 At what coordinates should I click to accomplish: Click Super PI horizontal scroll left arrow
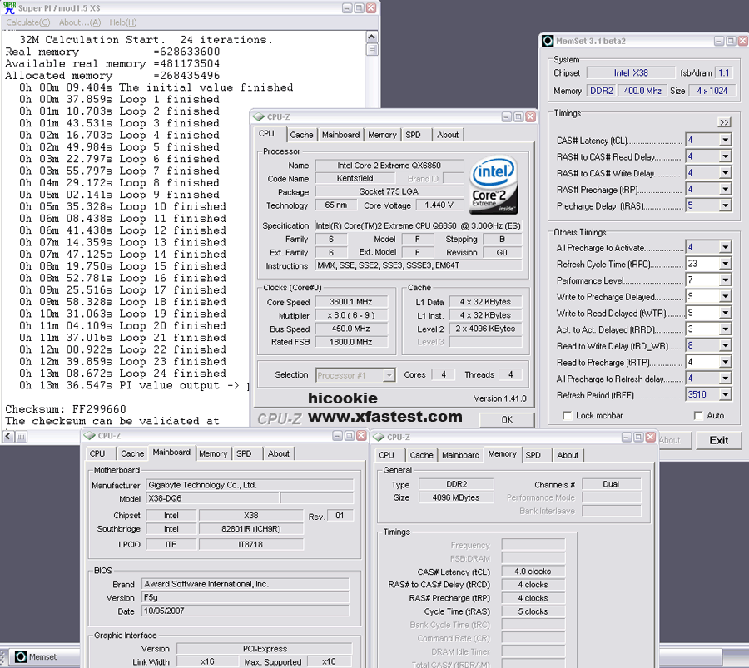(x=8, y=436)
